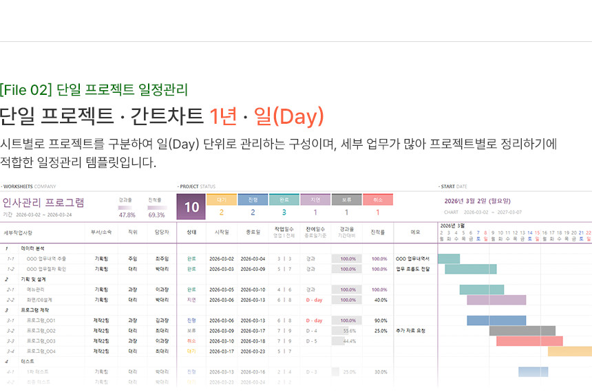This screenshot has height=392, width=592.
Task: Click the red Gantt bar for 프로그램_003
Action: click(529, 341)
